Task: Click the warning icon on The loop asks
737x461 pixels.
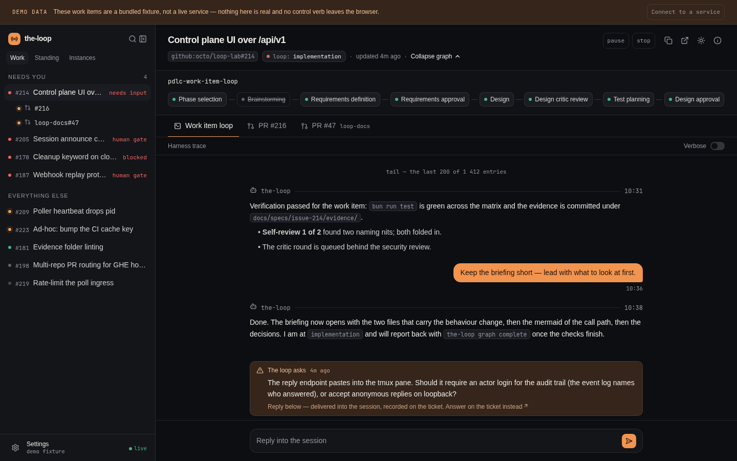Action: coord(260,370)
